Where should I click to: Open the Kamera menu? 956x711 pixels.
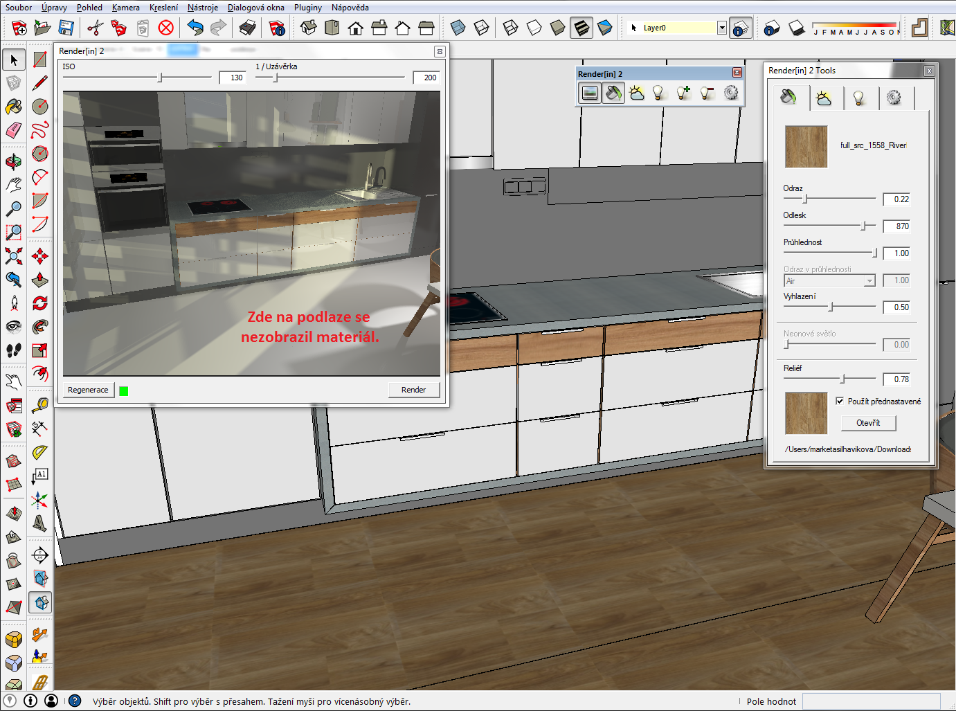125,8
